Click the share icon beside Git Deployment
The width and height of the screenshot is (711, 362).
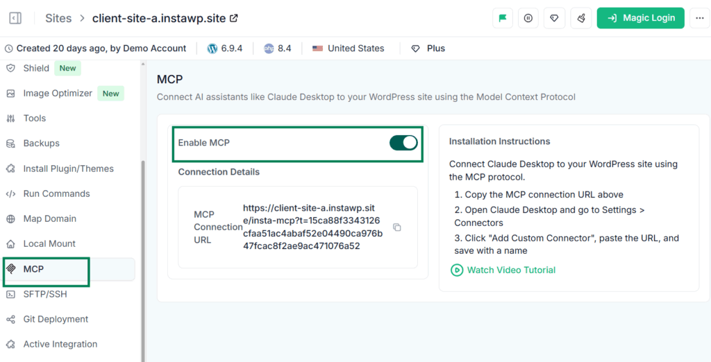[10, 320]
